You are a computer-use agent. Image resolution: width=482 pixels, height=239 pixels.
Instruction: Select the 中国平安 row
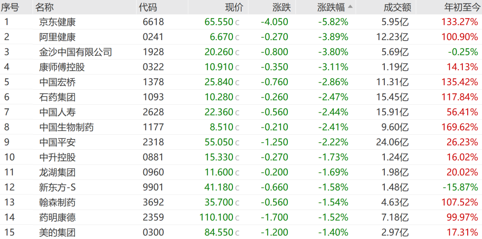(241, 143)
